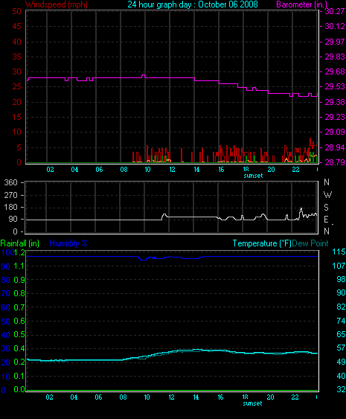346x419 pixels.
Task: Click humidity scale value 60
Action: 6,307
